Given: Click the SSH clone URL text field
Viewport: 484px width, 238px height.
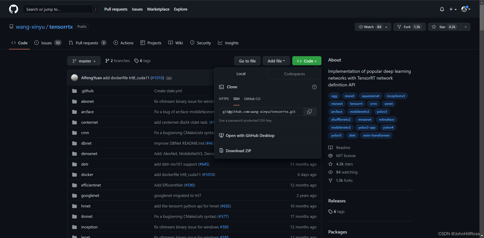Looking at the screenshot, I should 261,112.
